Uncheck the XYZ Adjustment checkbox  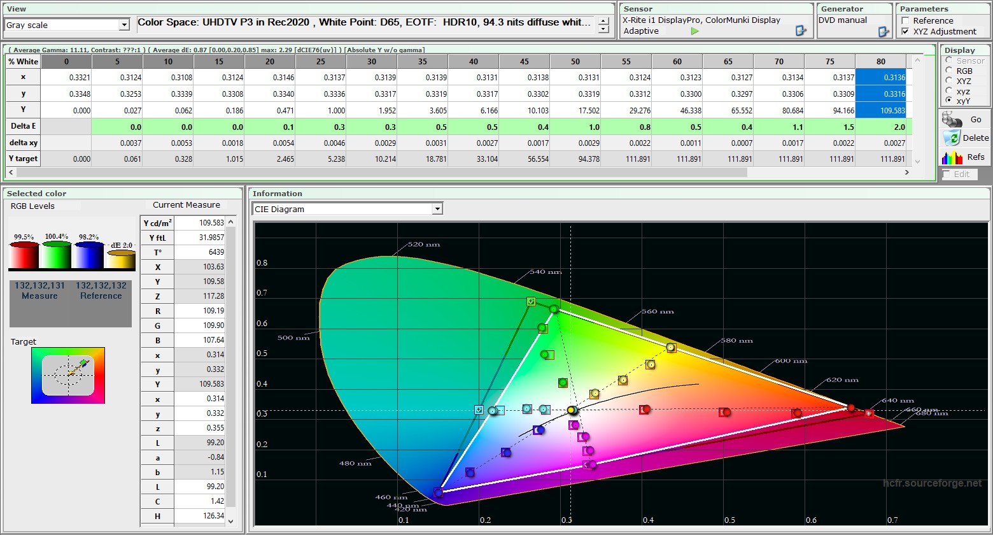[906, 31]
